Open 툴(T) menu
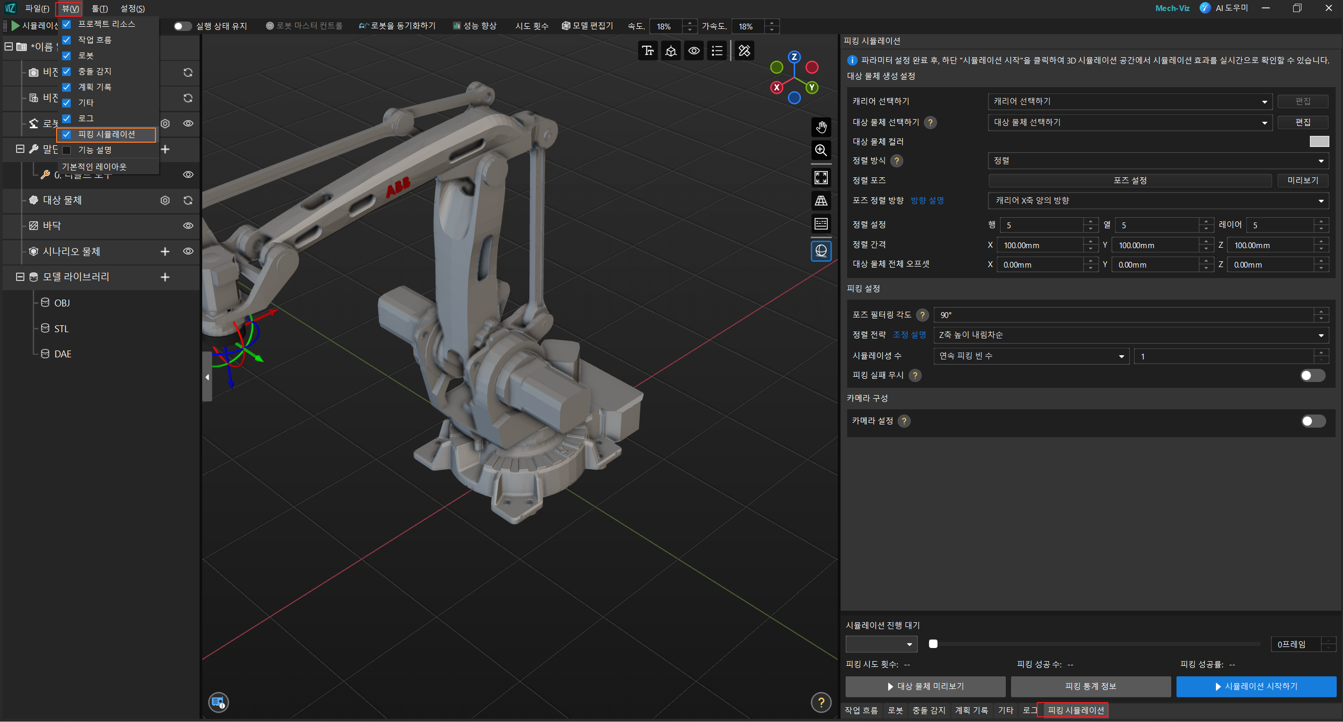The width and height of the screenshot is (1343, 722). (x=99, y=8)
